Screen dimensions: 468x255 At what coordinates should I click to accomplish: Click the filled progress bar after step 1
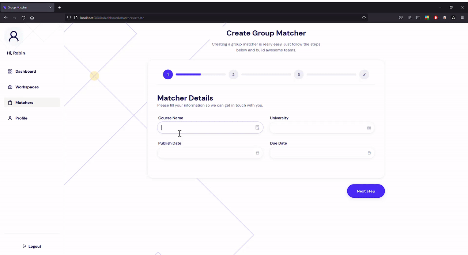[188, 74]
